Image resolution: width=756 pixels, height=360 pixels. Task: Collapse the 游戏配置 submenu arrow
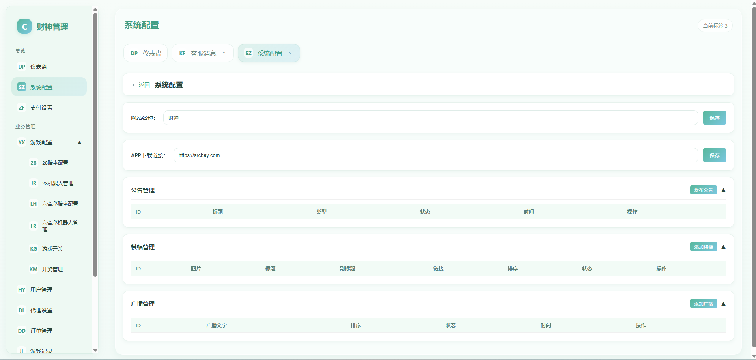(80, 142)
